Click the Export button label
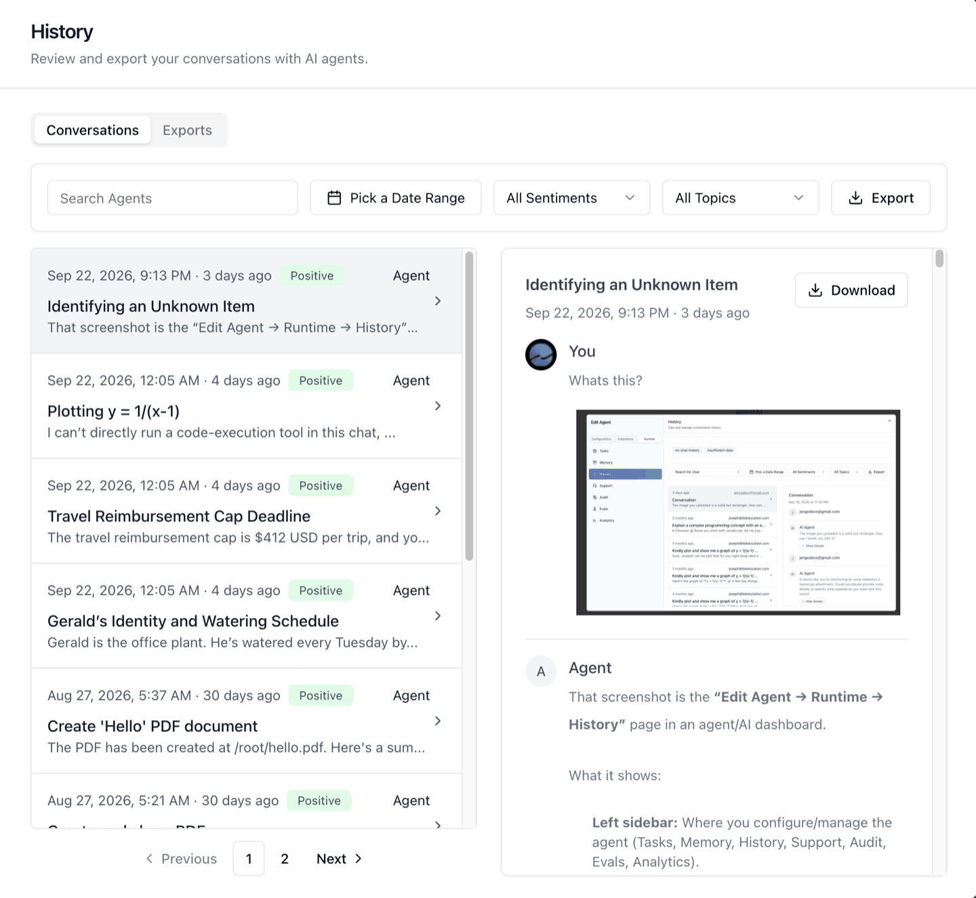The width and height of the screenshot is (976, 898). [x=893, y=198]
